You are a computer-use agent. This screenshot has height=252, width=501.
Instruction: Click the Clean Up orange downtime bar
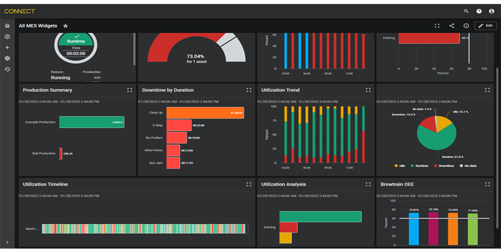pyautogui.click(x=205, y=113)
